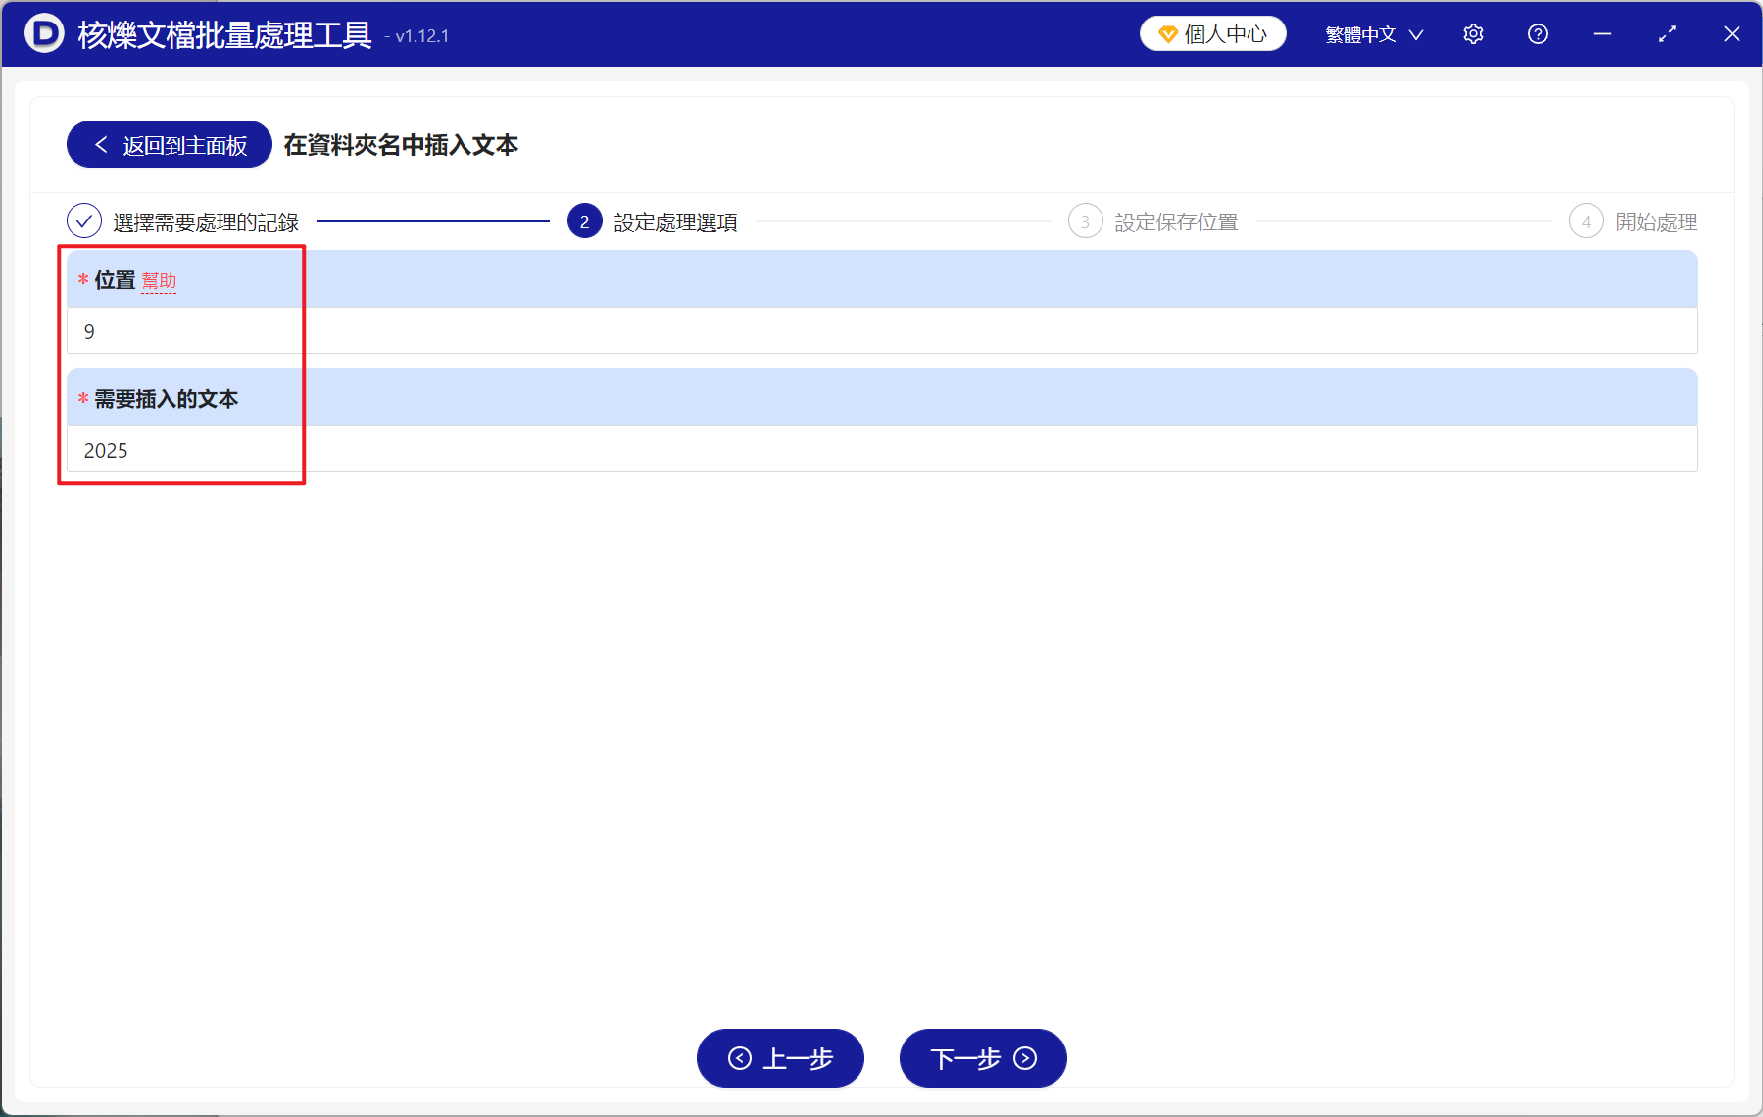Expand the language selector chevron
The image size is (1763, 1117).
(x=1417, y=34)
